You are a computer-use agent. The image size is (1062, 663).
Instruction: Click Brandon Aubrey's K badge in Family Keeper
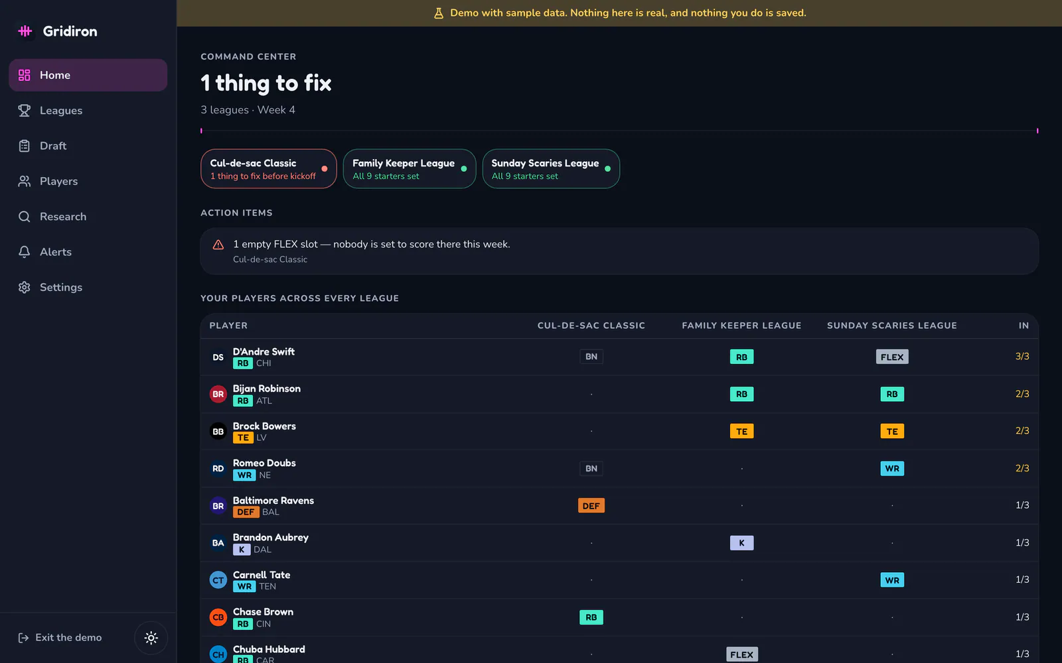[x=741, y=543]
